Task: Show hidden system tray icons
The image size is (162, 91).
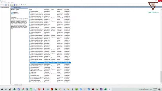Action: point(140,89)
